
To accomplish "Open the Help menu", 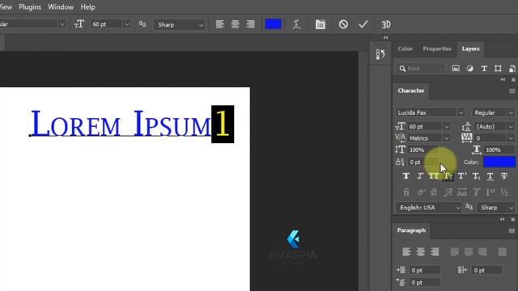I will (88, 7).
